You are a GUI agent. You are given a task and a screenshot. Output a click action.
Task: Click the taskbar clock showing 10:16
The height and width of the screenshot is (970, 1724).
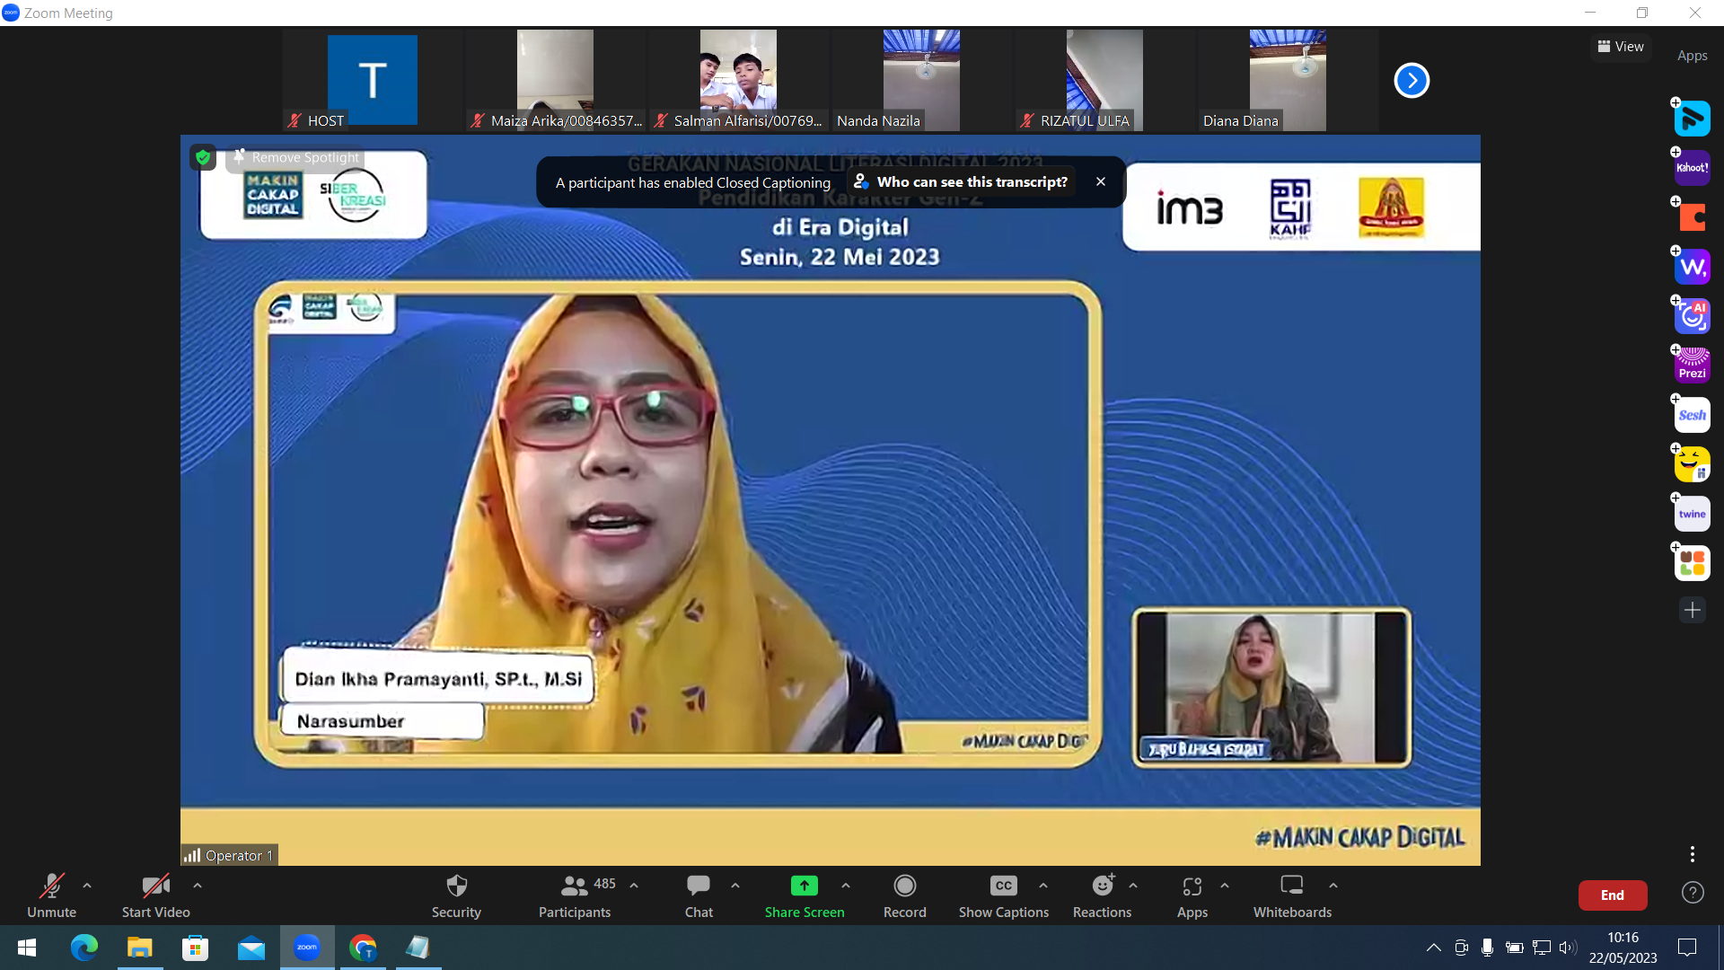click(x=1623, y=948)
